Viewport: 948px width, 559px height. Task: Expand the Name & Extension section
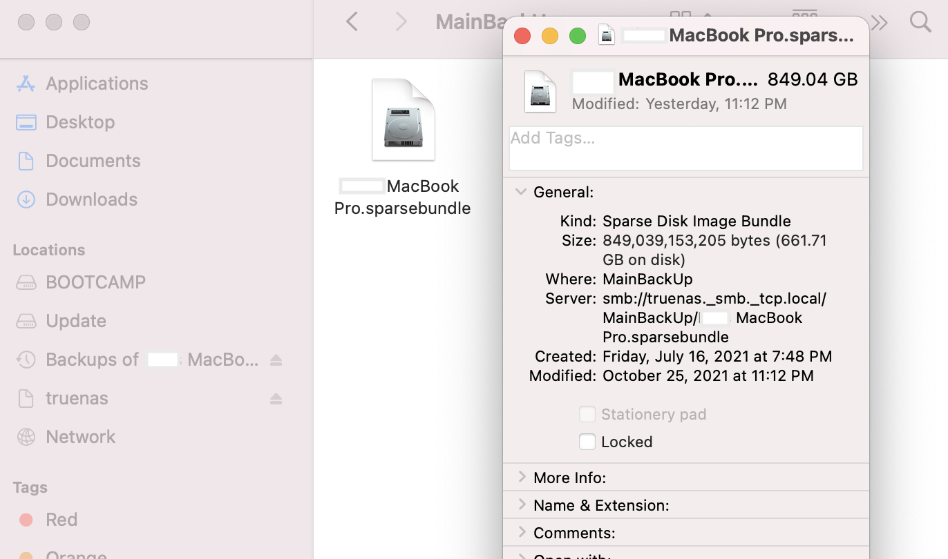pyautogui.click(x=521, y=504)
